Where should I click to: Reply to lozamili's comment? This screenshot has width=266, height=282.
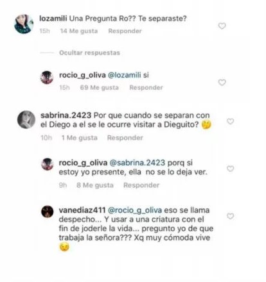(x=125, y=31)
